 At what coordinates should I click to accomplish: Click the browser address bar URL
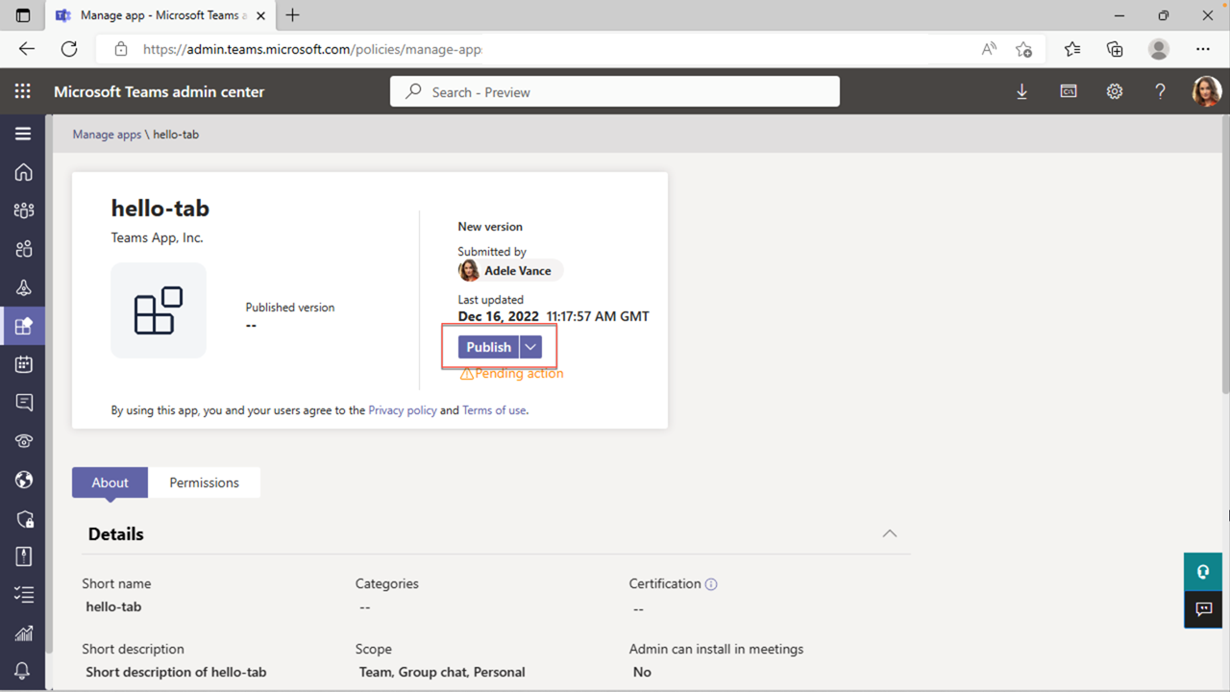pos(312,49)
